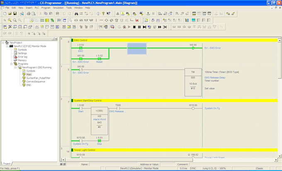Screen dimensions: 282x171
Task: Click the red X delete icon
Action: 137,20
